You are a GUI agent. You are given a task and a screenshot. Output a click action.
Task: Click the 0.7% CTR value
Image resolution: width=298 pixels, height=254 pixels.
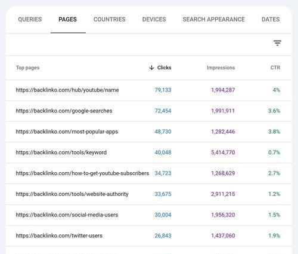point(274,152)
